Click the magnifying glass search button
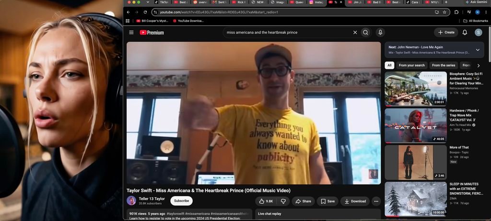 coord(365,33)
